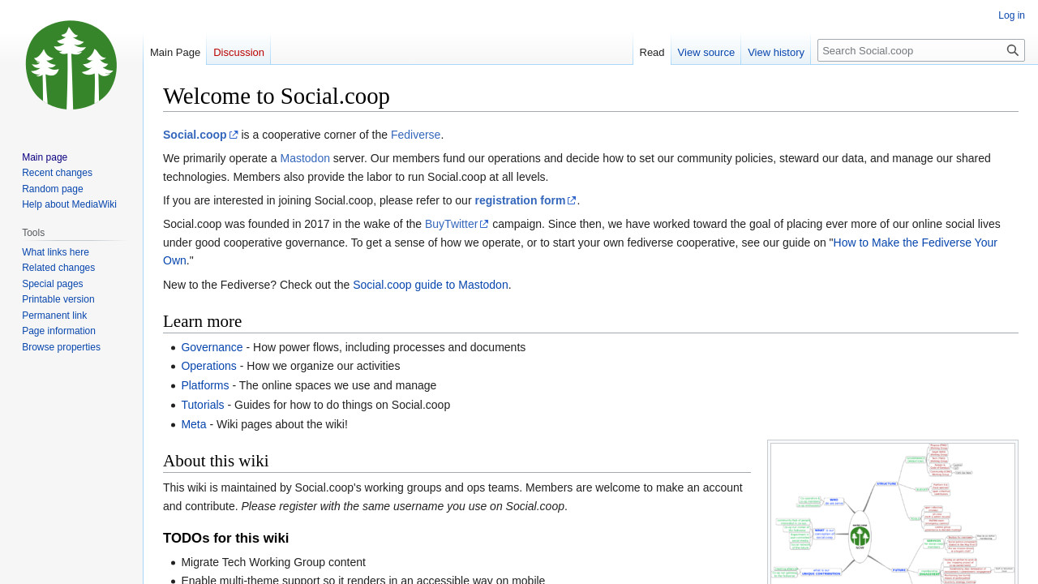Click the search magnifying glass icon

(x=1012, y=50)
